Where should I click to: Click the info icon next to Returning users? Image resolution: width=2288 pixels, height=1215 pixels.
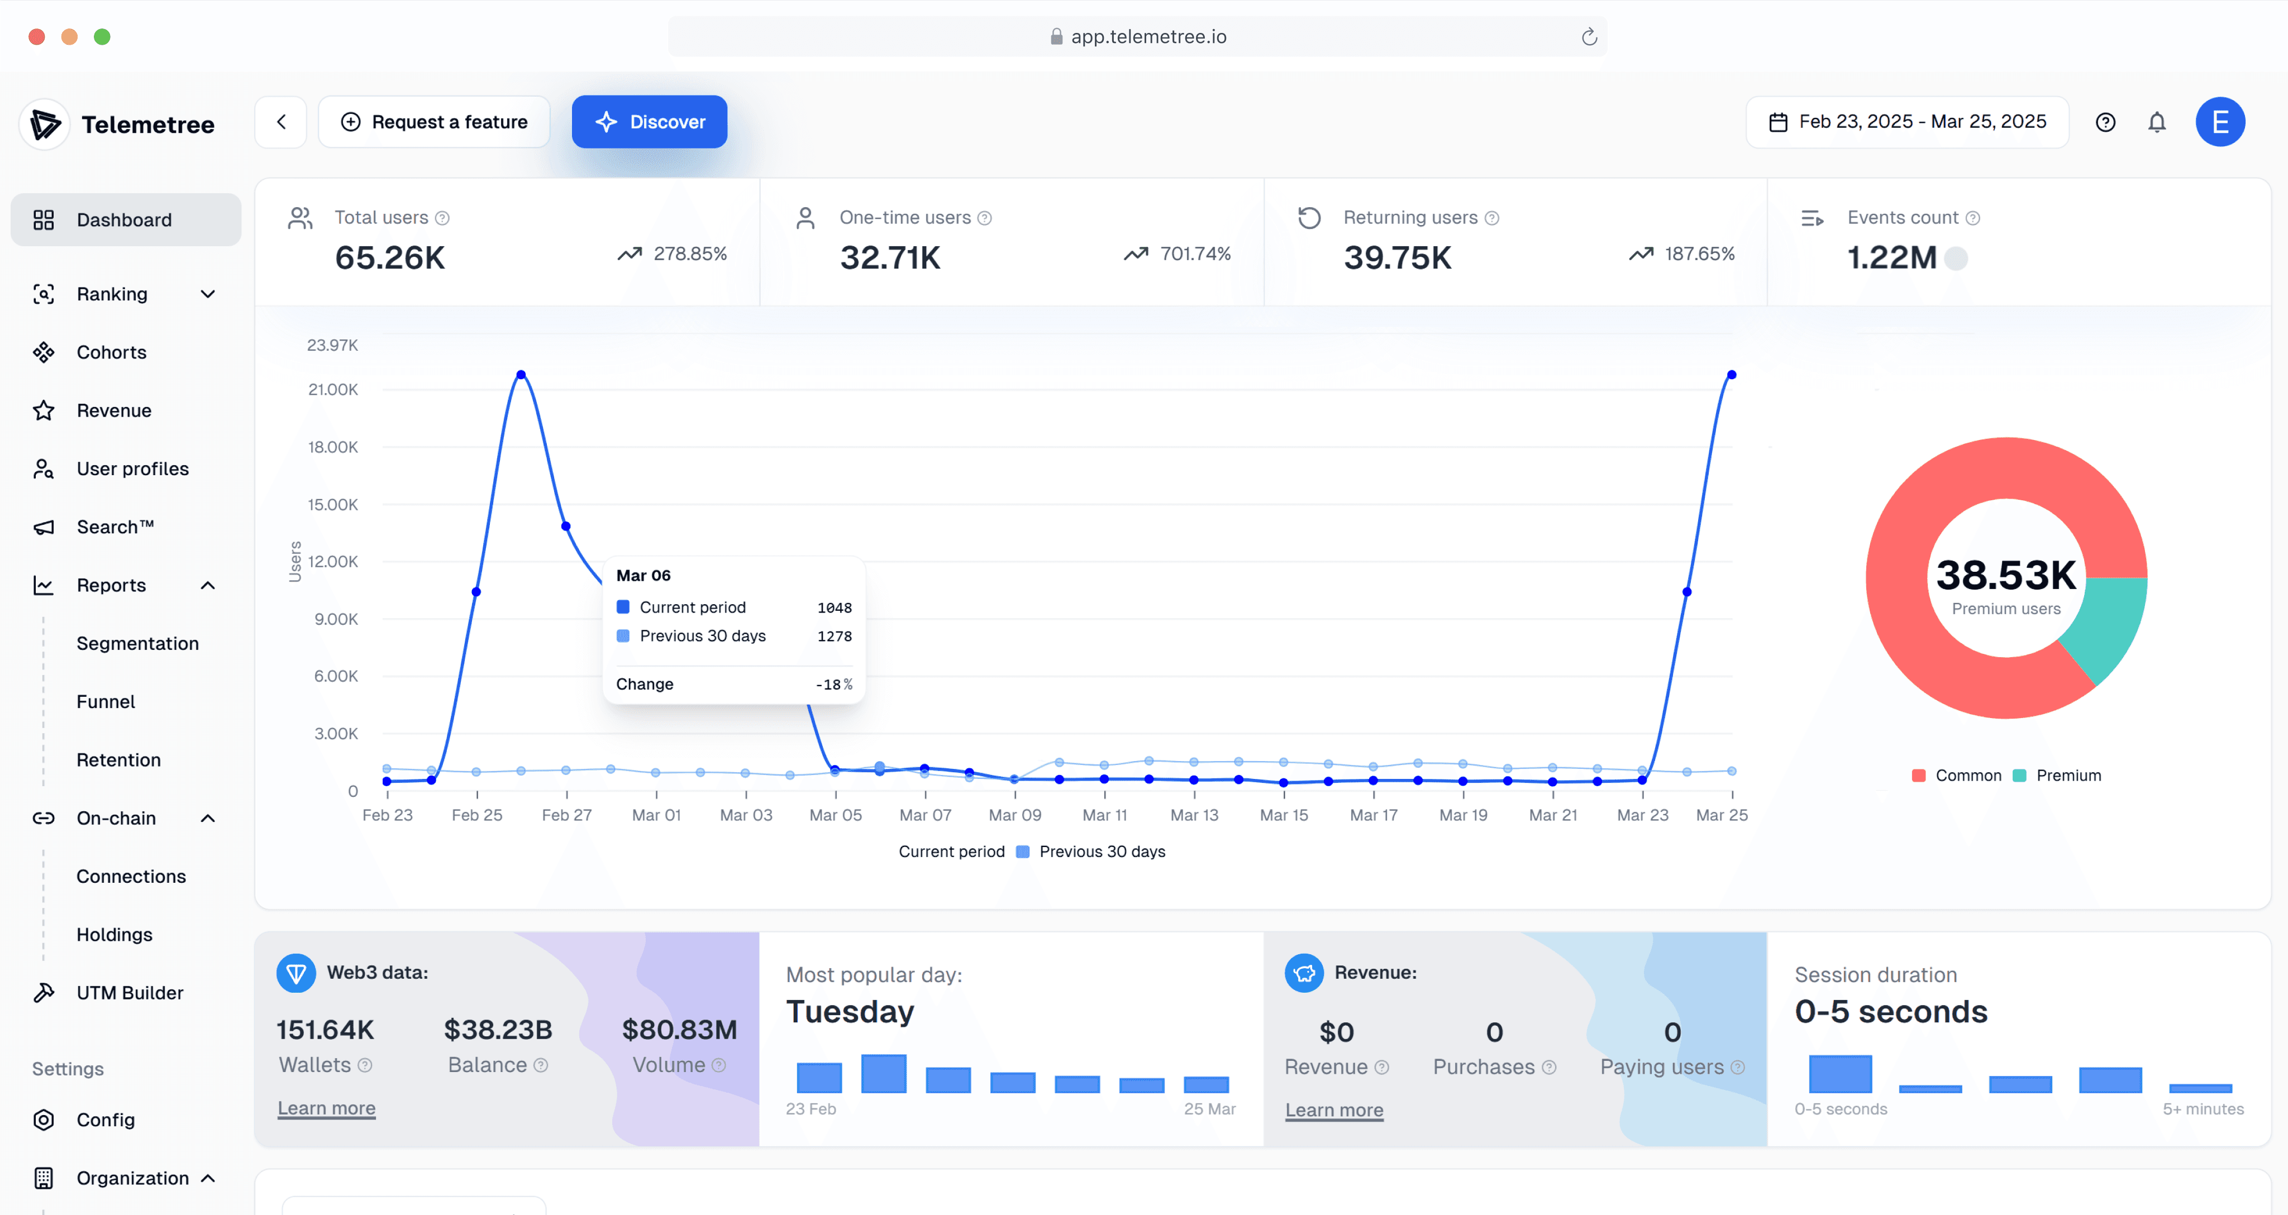point(1492,218)
